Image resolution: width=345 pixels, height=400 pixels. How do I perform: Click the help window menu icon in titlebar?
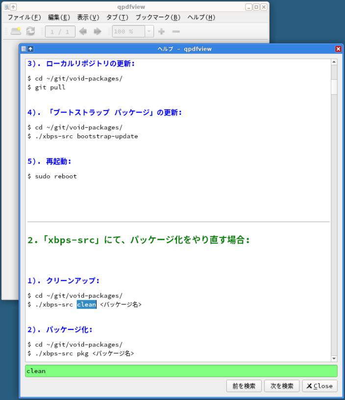pos(24,49)
